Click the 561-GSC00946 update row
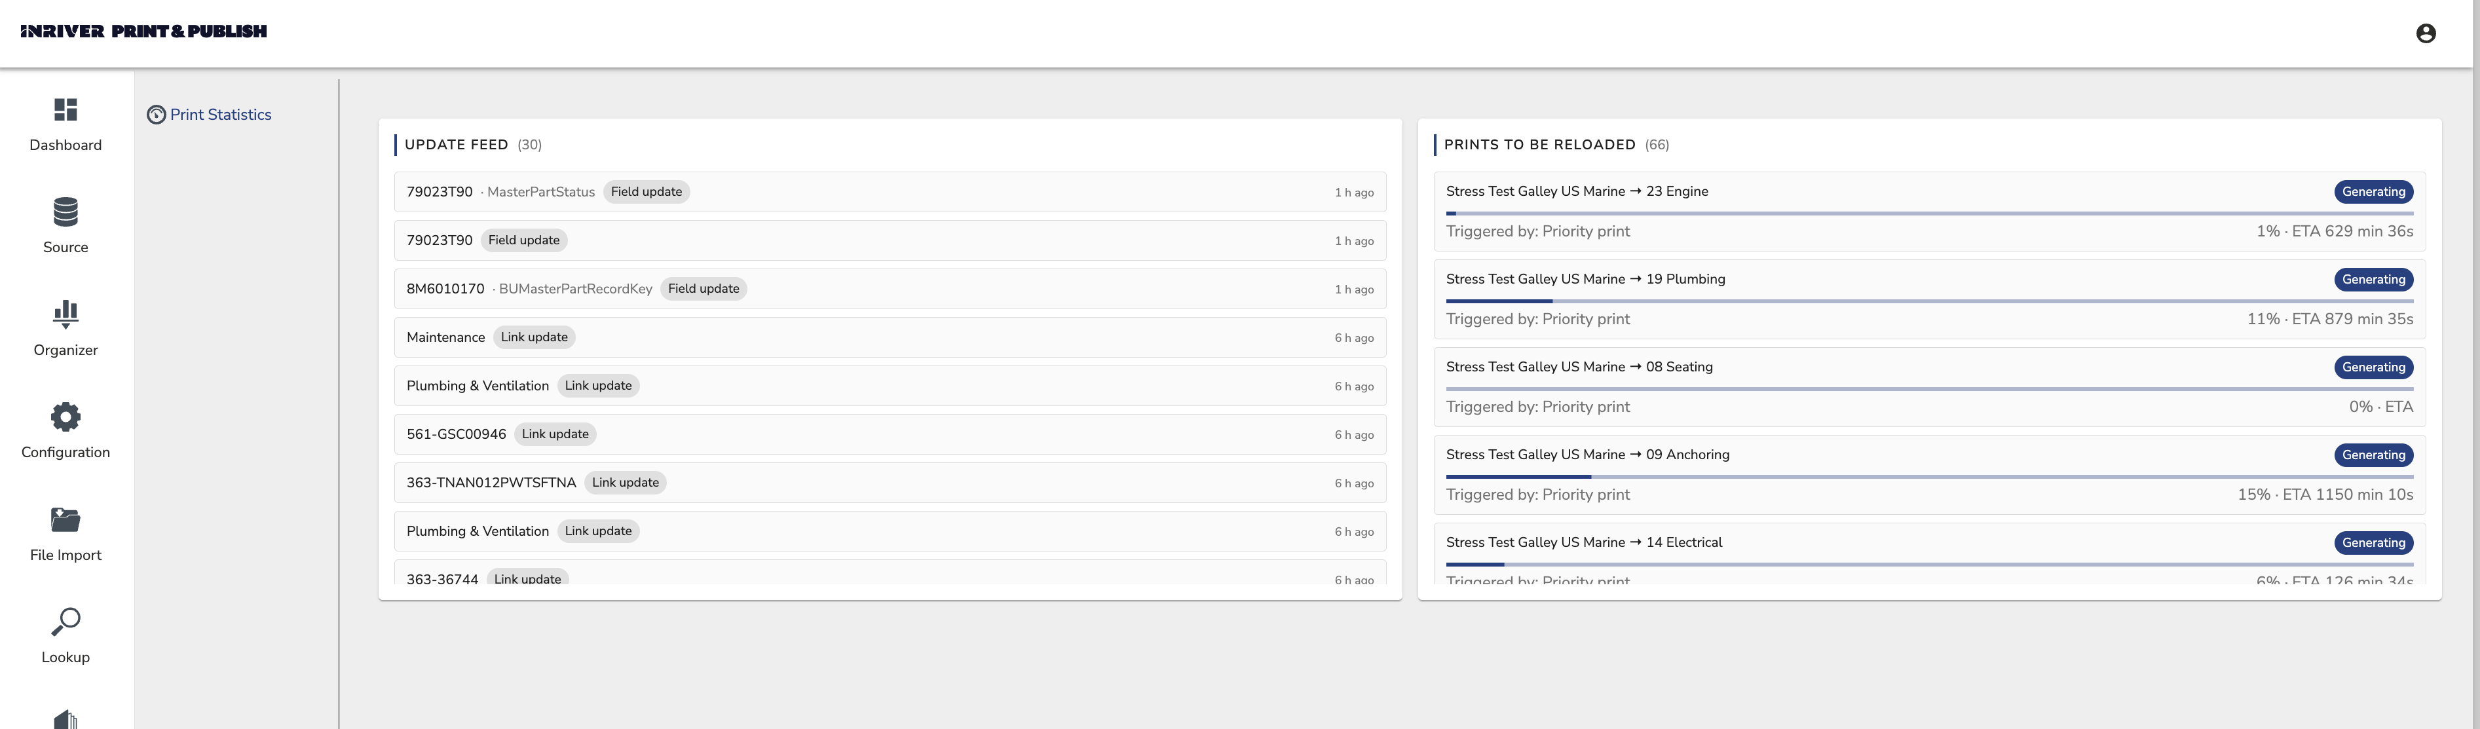 tap(890, 434)
